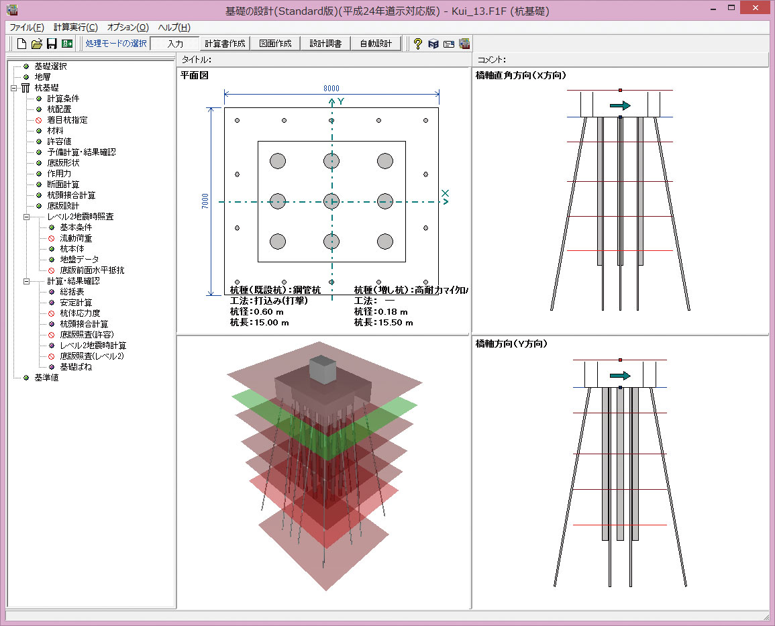Click the red prohibited icon beside 杭体応力度
Image resolution: width=775 pixels, height=626 pixels.
click(52, 313)
